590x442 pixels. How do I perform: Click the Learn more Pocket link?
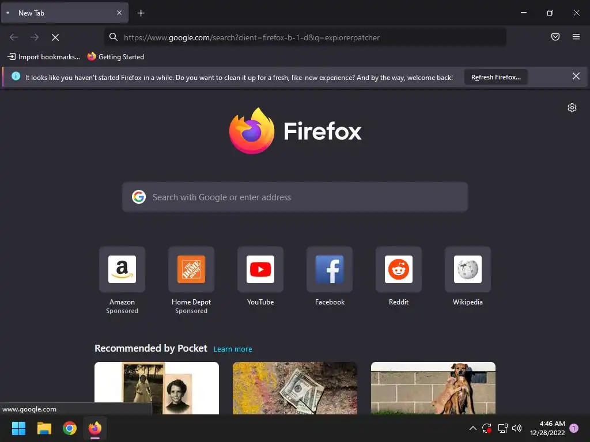pyautogui.click(x=233, y=349)
